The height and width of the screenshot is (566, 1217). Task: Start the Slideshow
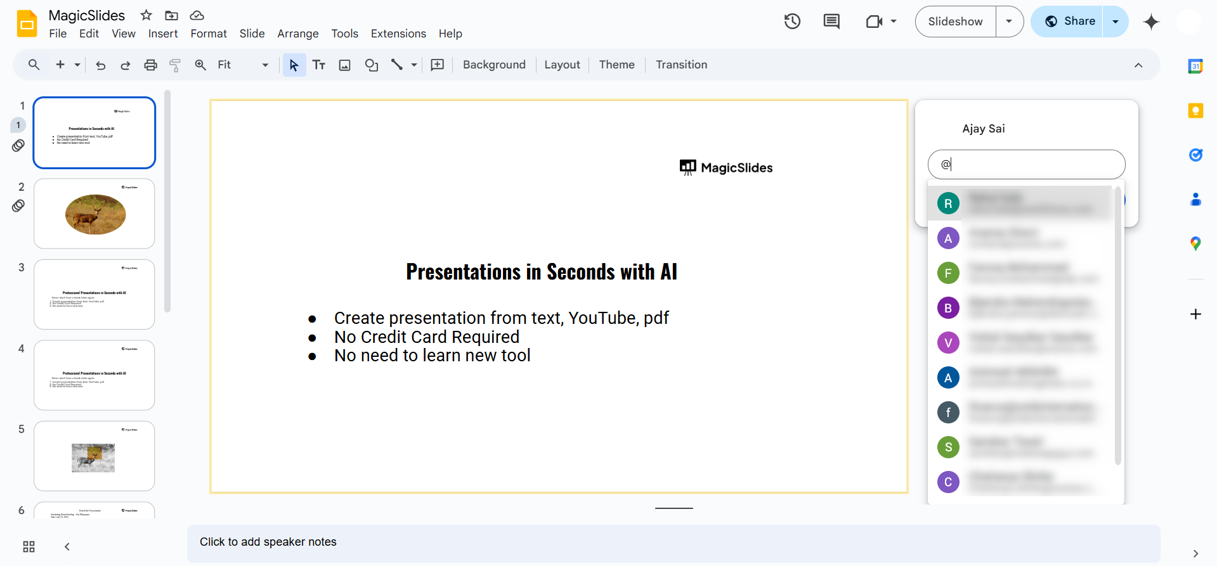[x=956, y=22]
